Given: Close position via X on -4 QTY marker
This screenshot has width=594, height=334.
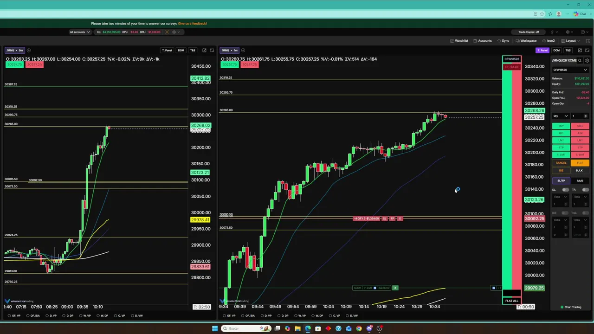Looking at the screenshot, I should coord(400,218).
